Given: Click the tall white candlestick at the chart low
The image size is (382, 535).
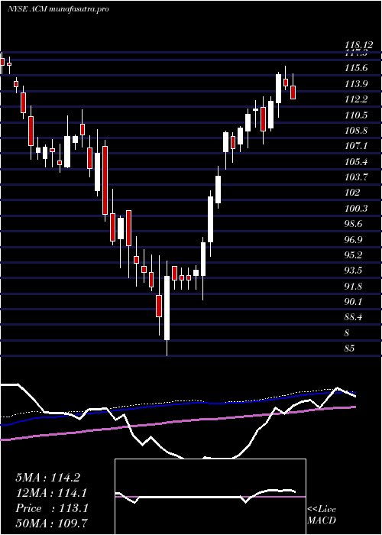Looking at the screenshot, I should tap(167, 308).
